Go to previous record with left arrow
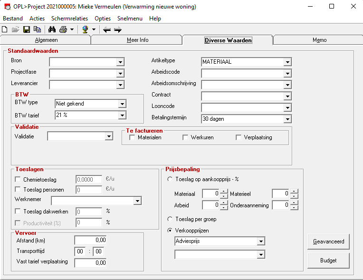The width and height of the screenshot is (363, 280). (x=107, y=29)
